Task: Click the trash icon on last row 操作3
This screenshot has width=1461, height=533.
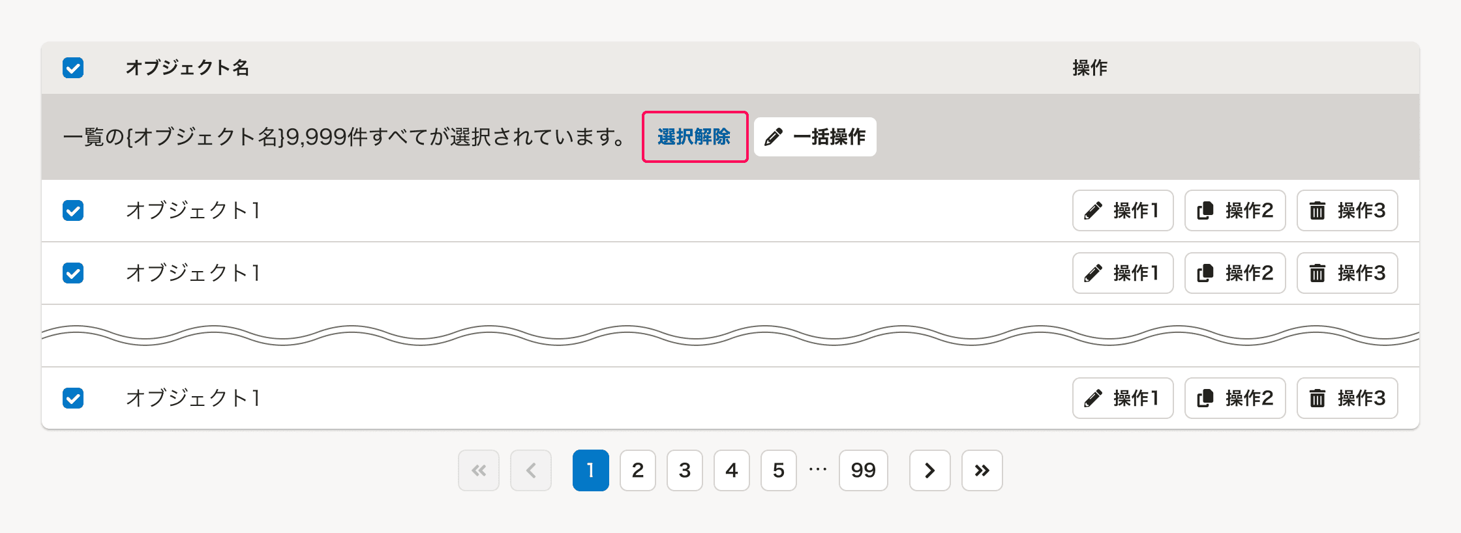Action: click(1319, 398)
